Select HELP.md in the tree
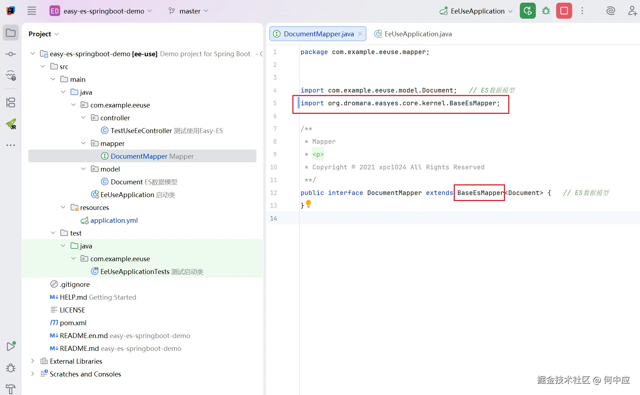 (73, 297)
